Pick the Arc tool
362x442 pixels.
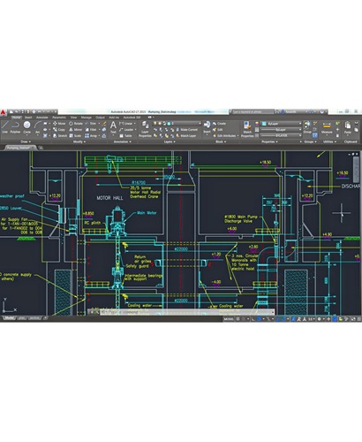click(37, 127)
